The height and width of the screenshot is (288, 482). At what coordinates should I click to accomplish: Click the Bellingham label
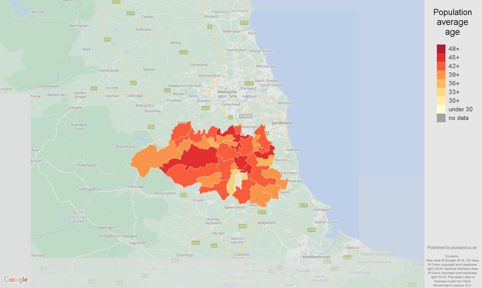pyautogui.click(x=79, y=26)
